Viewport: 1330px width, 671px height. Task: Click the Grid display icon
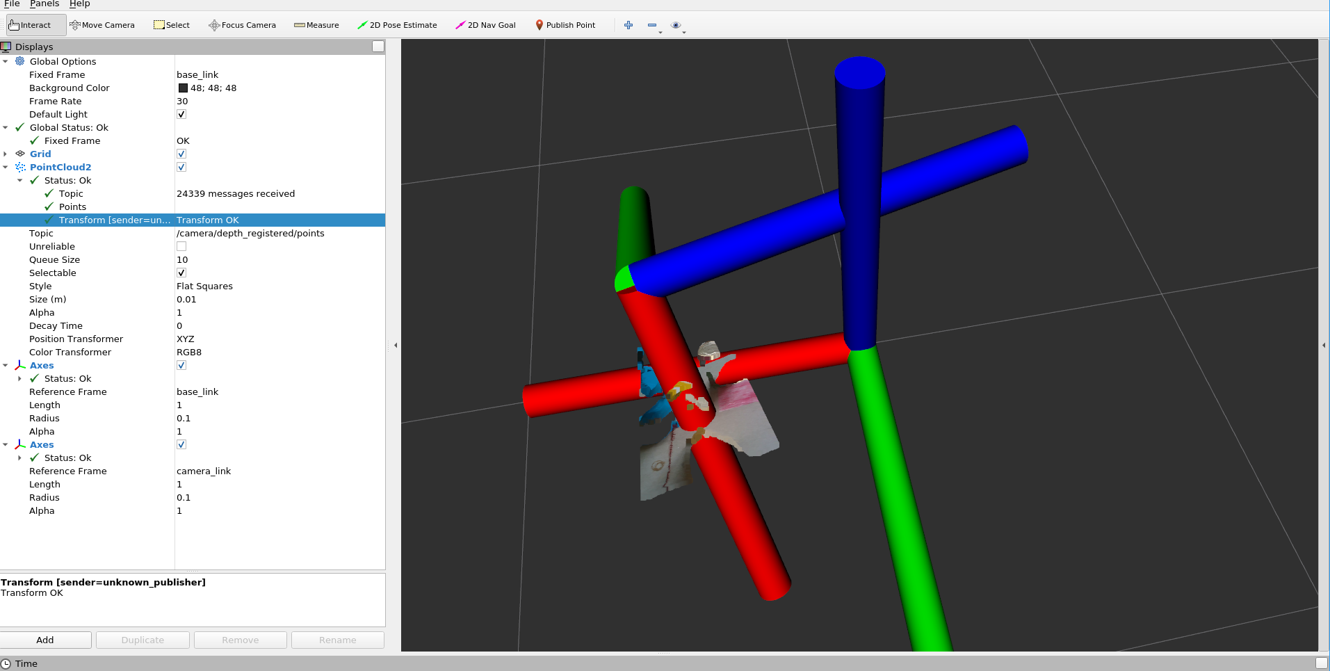click(x=20, y=154)
